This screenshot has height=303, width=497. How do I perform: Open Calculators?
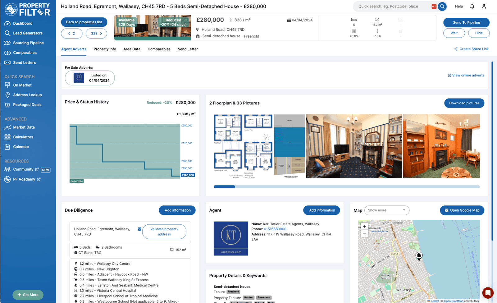[x=19, y=137]
